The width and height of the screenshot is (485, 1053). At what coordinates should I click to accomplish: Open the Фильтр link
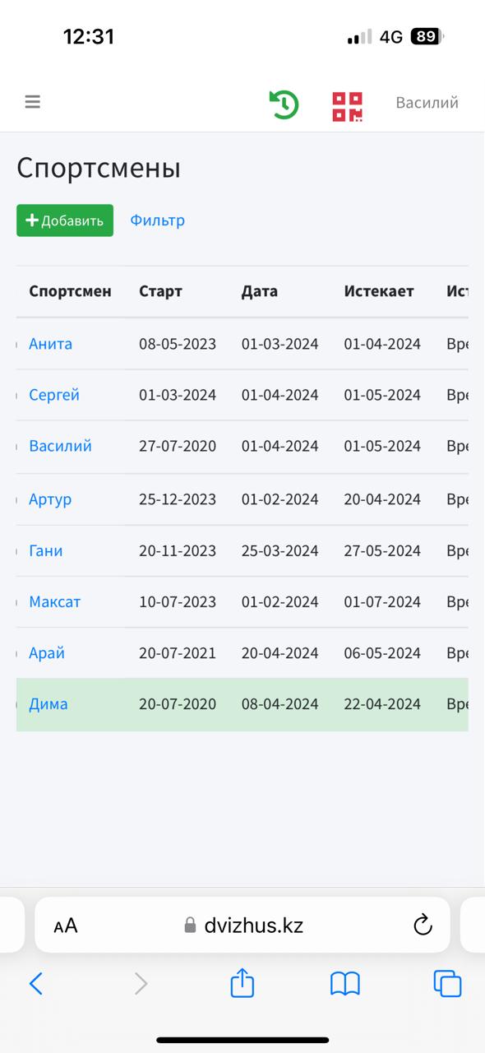click(157, 220)
